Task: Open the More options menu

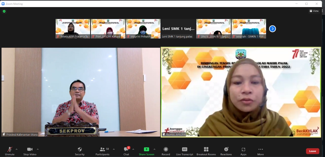Action: tap(261, 151)
